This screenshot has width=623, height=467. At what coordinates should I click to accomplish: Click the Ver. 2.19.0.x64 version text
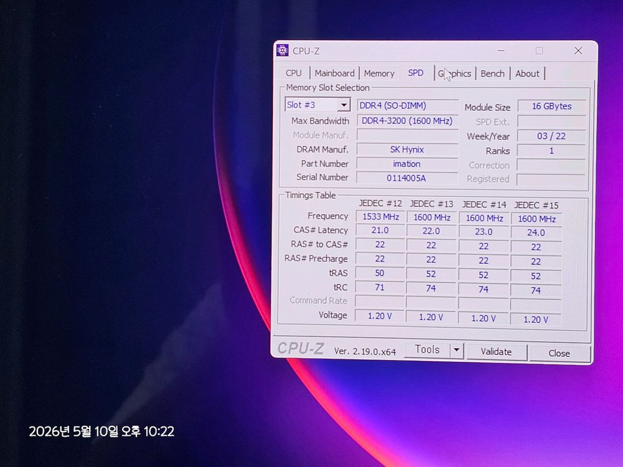point(364,351)
